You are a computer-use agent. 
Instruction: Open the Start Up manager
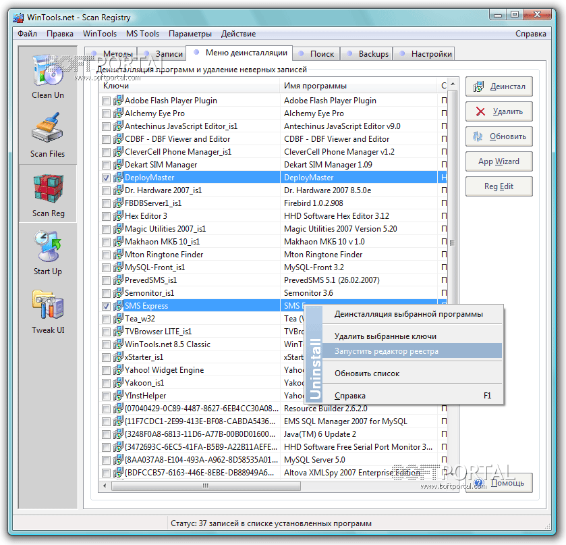point(48,253)
